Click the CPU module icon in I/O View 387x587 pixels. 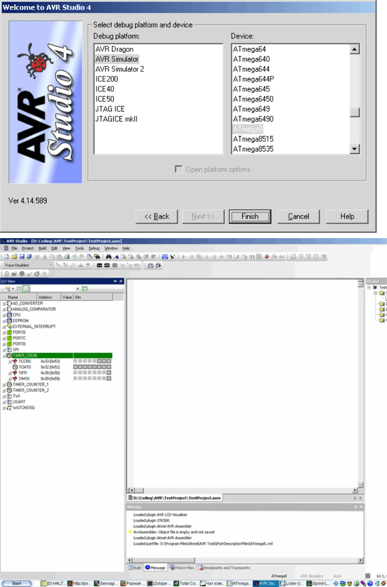[x=10, y=315]
